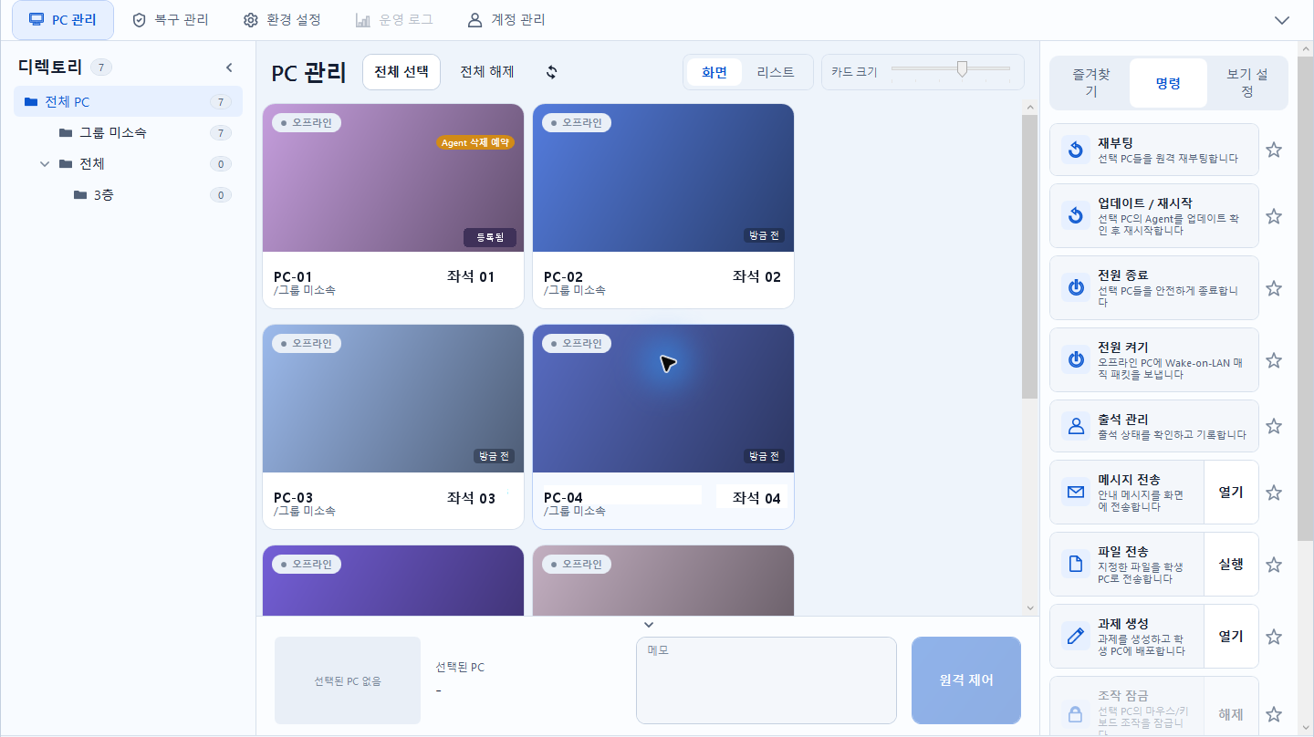Select the PC-01 screen thumbnail
This screenshot has width=1314, height=737.
(x=393, y=178)
